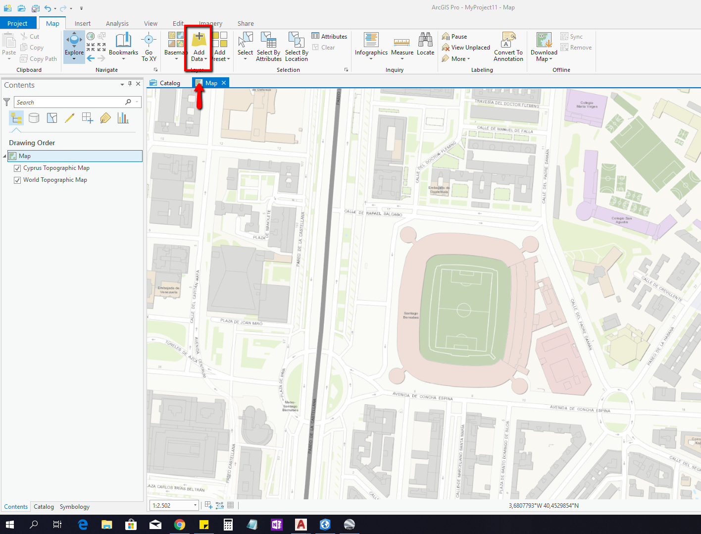Uncheck the Cyprus Topographic Map layer
This screenshot has width=701, height=534.
(x=17, y=168)
